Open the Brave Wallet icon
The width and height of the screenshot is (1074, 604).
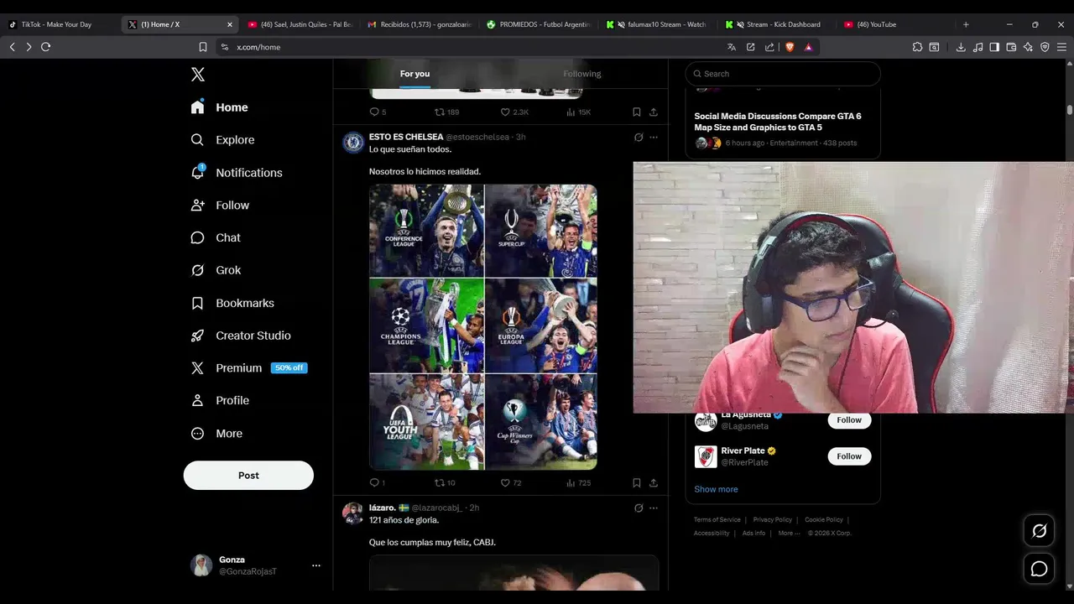tap(1011, 47)
